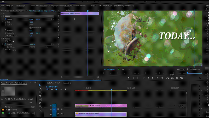Export frame with camera icon
This screenshot has height=118, width=209.
point(177,78)
